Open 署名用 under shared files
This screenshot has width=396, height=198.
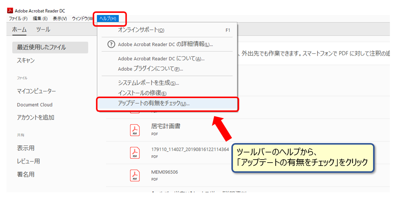pyautogui.click(x=26, y=174)
